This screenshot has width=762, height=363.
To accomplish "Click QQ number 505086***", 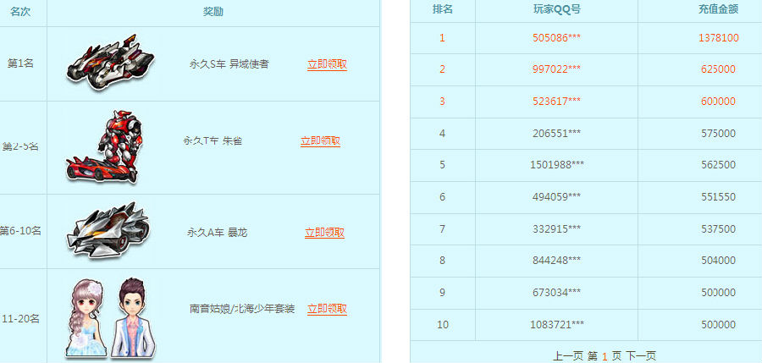I will click(557, 38).
